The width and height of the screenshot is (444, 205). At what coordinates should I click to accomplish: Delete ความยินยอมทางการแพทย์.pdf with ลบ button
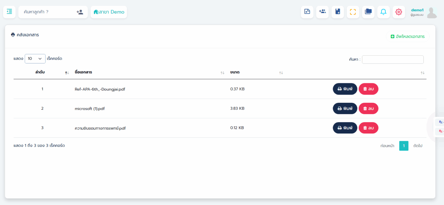point(369,128)
